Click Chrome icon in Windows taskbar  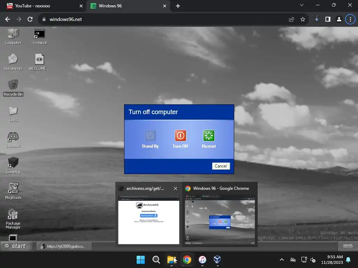[x=187, y=260]
